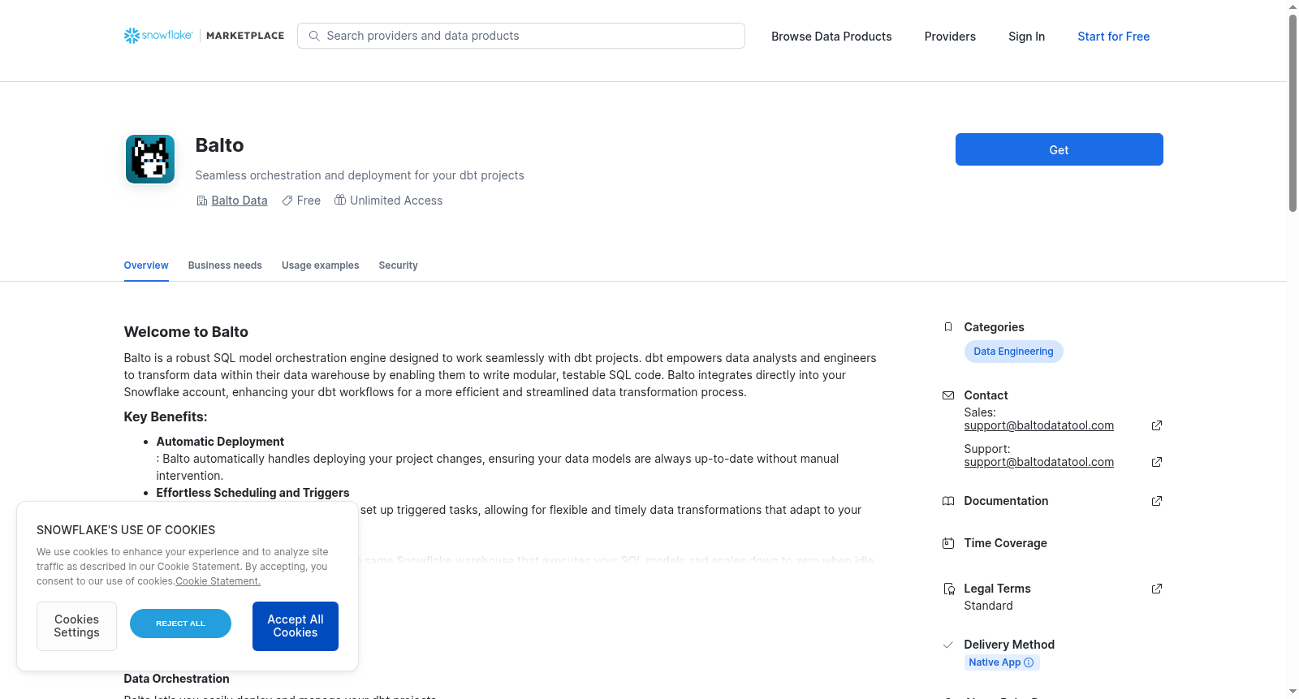Open the Documentation link text
Screen dimensions: 1299x699
tap(1006, 501)
